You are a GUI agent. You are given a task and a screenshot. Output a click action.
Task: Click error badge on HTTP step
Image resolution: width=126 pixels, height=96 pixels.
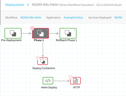click(70, 77)
